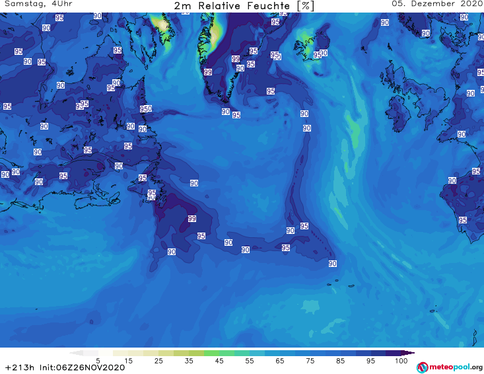Screen dimensions: 484x374
Task: Click the legend value '95'
Action: pos(370,360)
